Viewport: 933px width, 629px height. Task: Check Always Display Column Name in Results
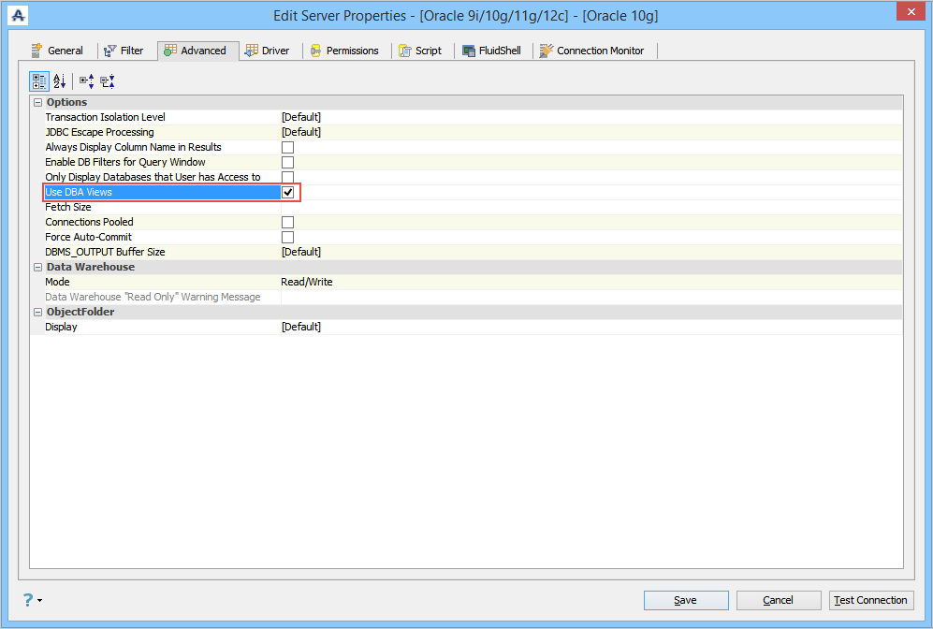pos(287,147)
